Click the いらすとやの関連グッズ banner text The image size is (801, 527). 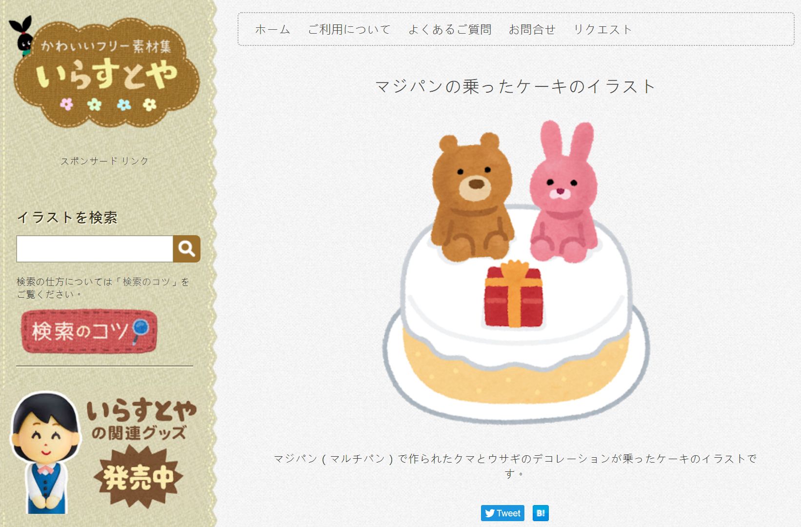141,420
